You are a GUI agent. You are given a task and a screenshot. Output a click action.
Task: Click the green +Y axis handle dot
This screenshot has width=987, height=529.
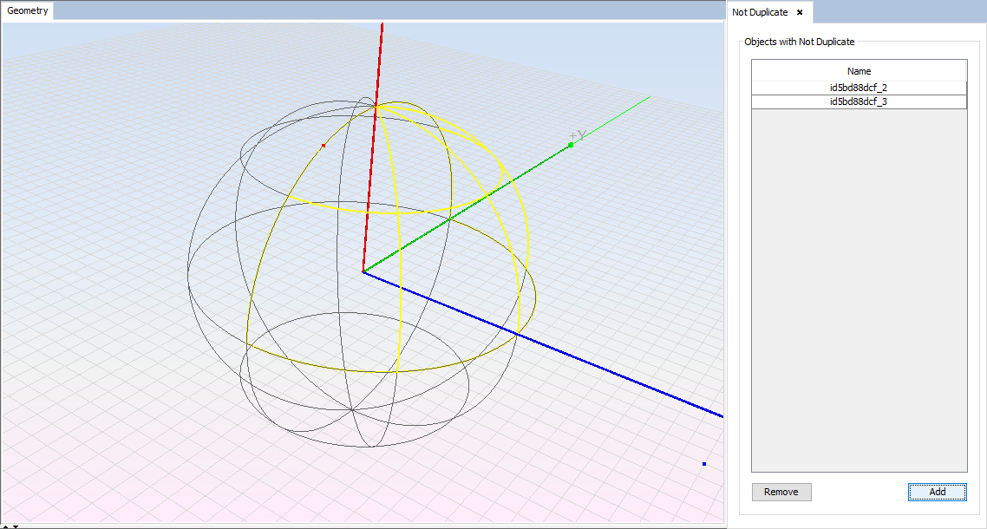pos(571,145)
